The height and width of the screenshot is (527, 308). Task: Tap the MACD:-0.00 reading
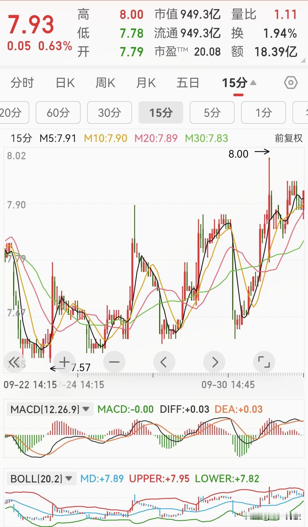point(125,409)
